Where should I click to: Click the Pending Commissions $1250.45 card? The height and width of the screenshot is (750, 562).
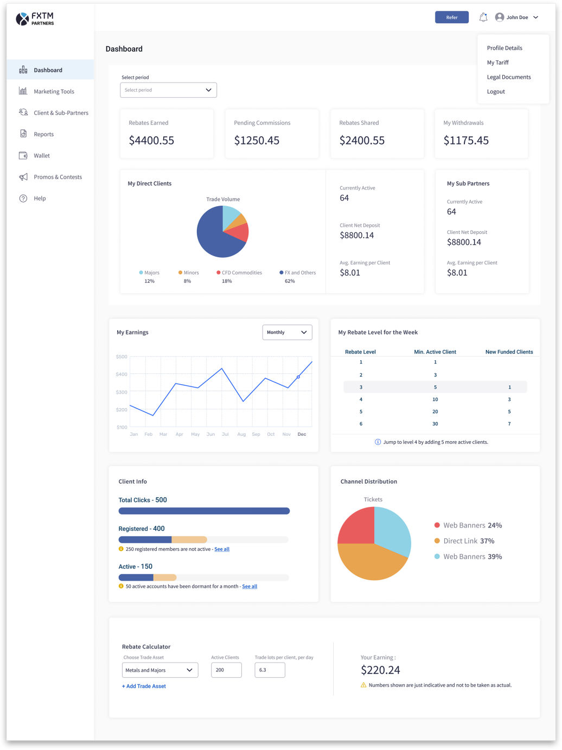click(272, 134)
